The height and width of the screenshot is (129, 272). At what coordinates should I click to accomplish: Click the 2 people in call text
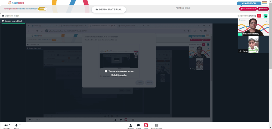[12, 16]
